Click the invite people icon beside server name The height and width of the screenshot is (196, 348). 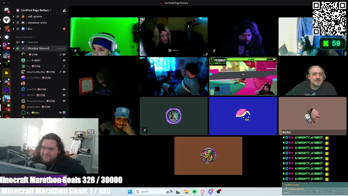pos(64,10)
